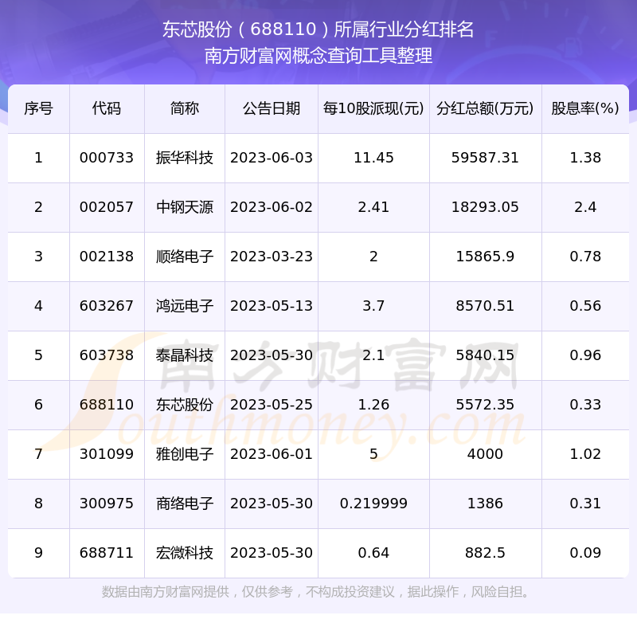Select the name 振华科技
This screenshot has width=637, height=631.
(185, 158)
